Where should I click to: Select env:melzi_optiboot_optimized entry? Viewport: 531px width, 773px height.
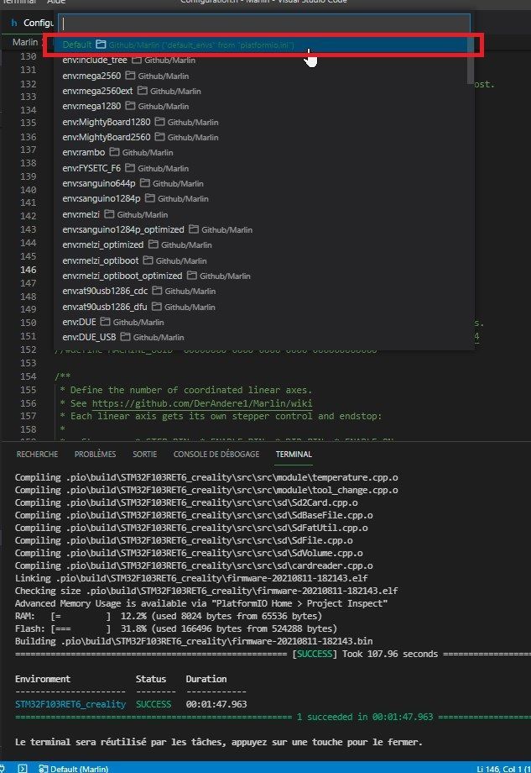pos(263,276)
